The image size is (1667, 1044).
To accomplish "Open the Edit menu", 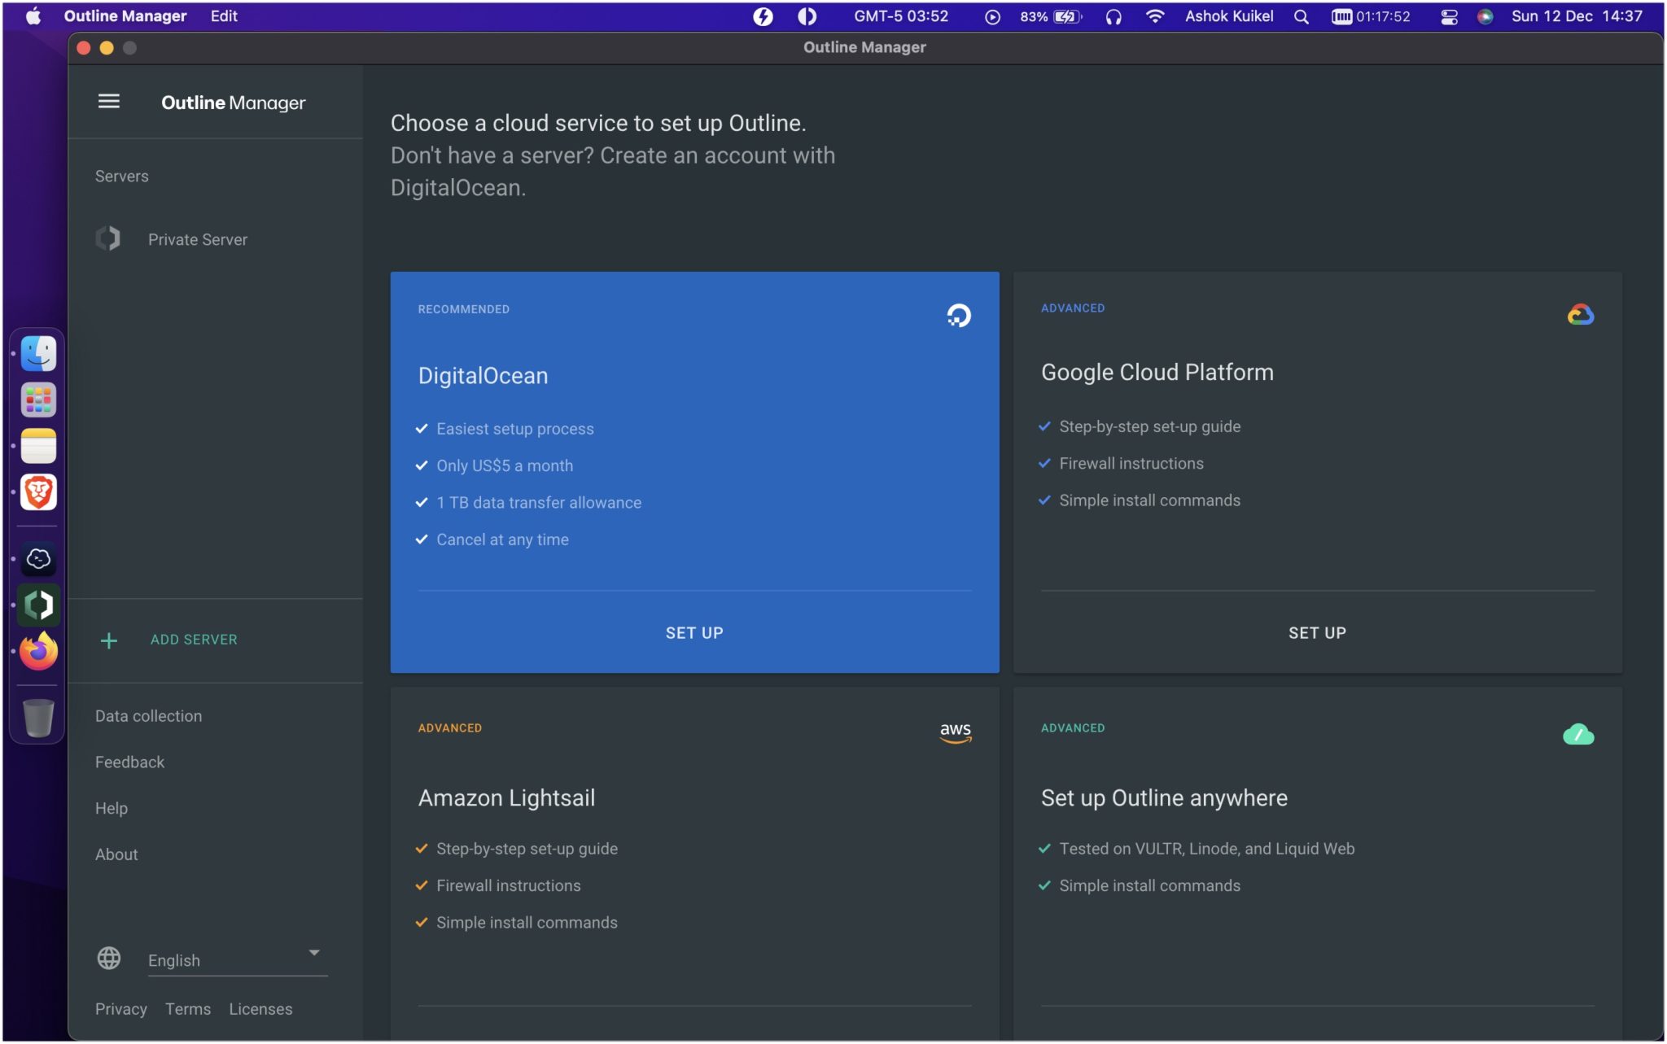I will click(223, 15).
